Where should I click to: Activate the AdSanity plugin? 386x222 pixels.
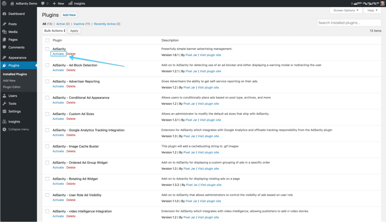point(58,54)
